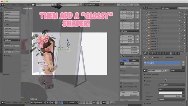
Task: Select the rotate manipulator icon
Action: pyautogui.click(x=65, y=102)
